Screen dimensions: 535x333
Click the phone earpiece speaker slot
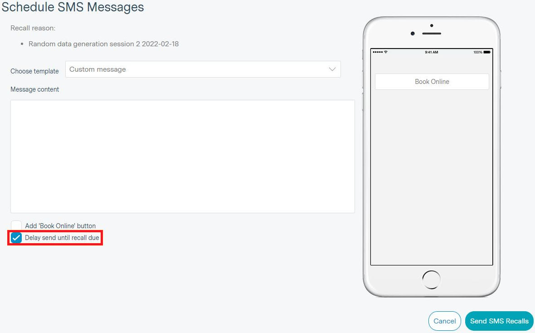[x=432, y=34]
